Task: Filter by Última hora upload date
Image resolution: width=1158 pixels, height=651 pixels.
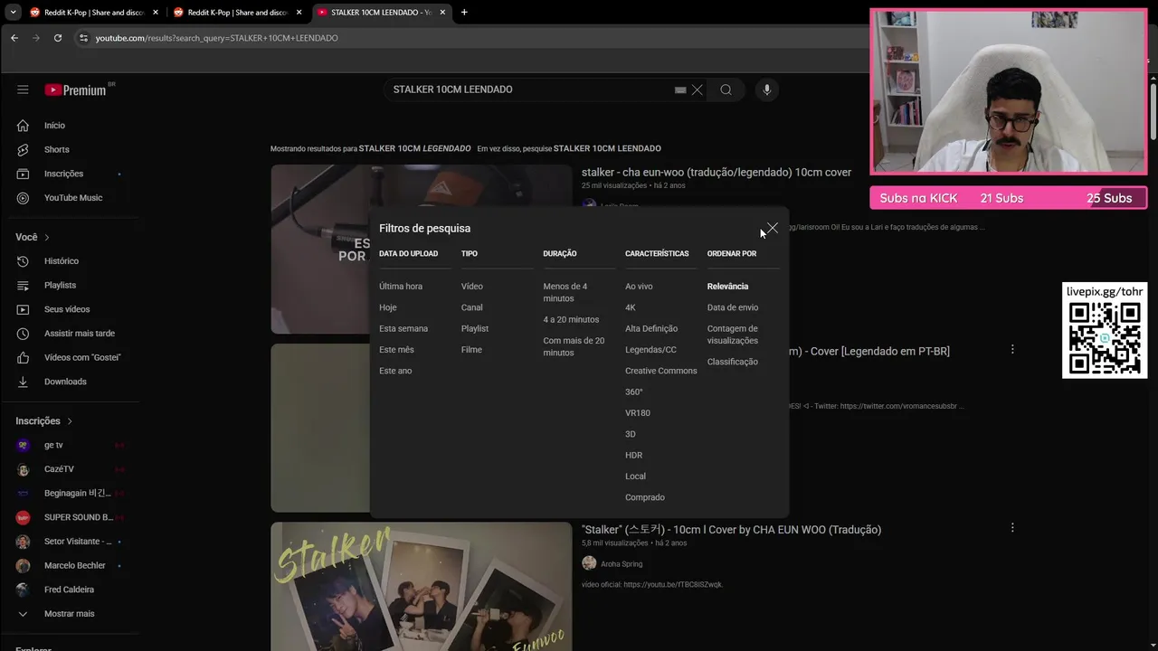Action: (401, 287)
